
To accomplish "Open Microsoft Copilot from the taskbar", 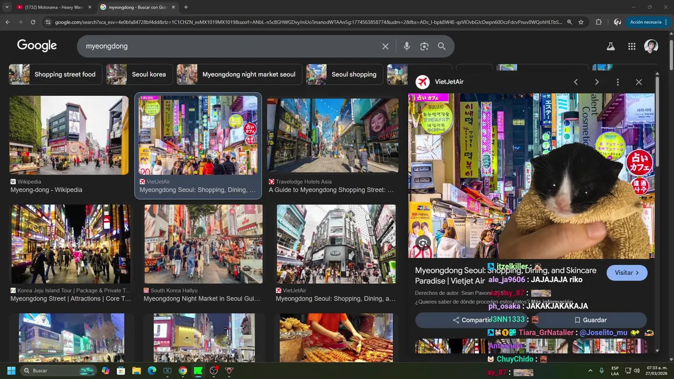I will 106,371.
